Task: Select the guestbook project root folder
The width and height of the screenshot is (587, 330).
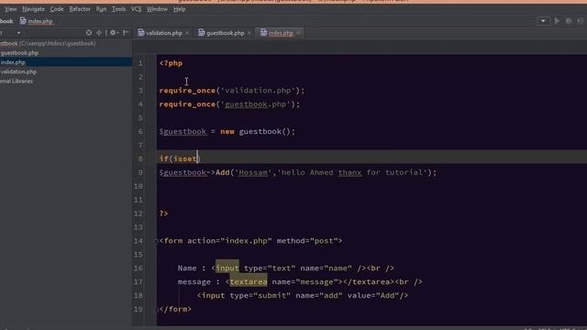Action: coord(48,43)
